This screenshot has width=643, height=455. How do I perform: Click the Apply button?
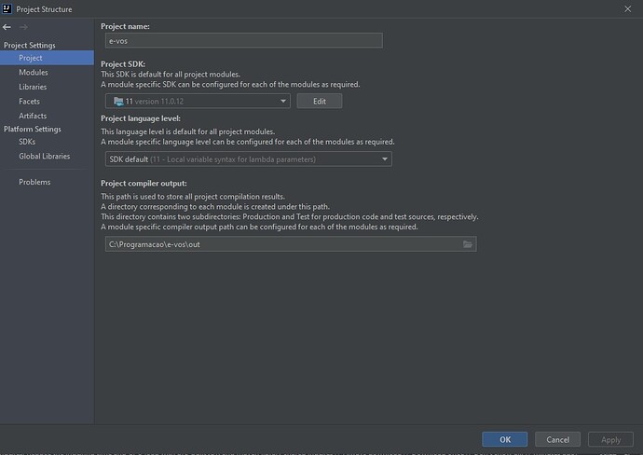(610, 439)
